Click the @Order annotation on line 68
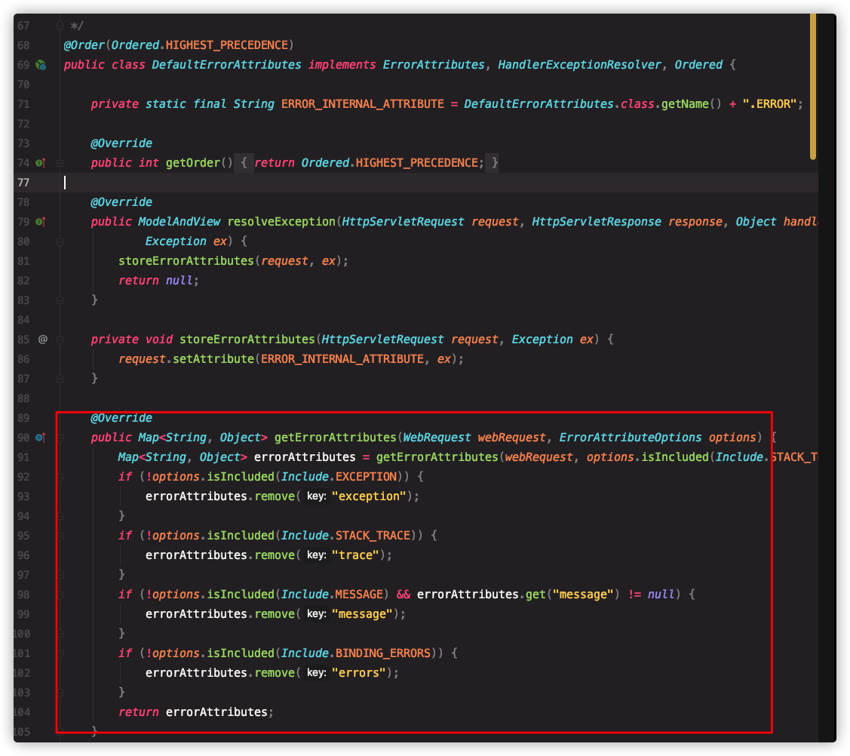 [x=84, y=45]
